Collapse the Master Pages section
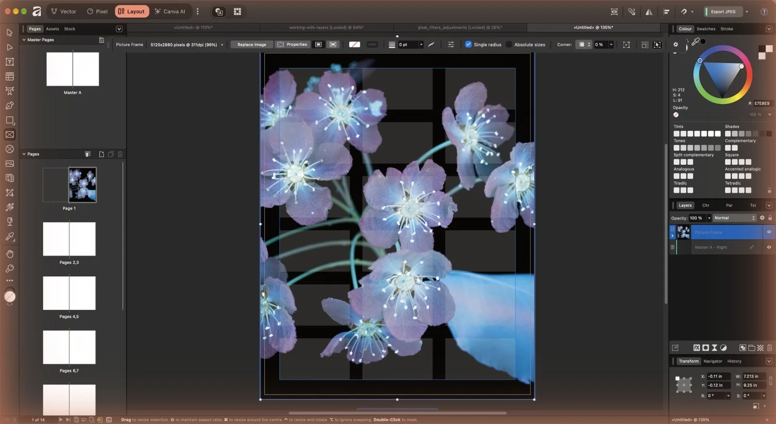This screenshot has height=424, width=776. click(24, 40)
